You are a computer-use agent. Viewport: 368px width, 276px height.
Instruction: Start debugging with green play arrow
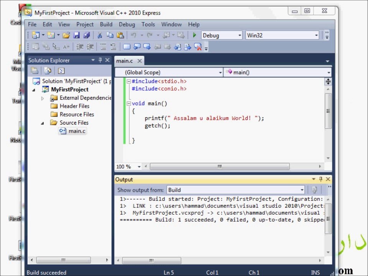point(194,35)
